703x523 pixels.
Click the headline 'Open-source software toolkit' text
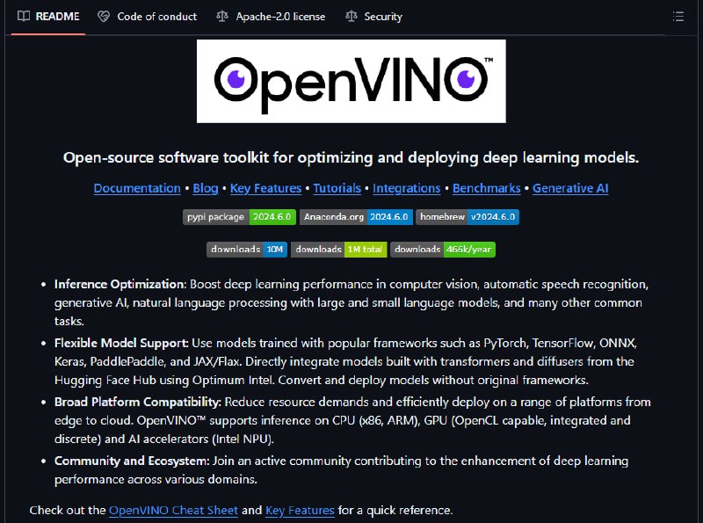[166, 158]
